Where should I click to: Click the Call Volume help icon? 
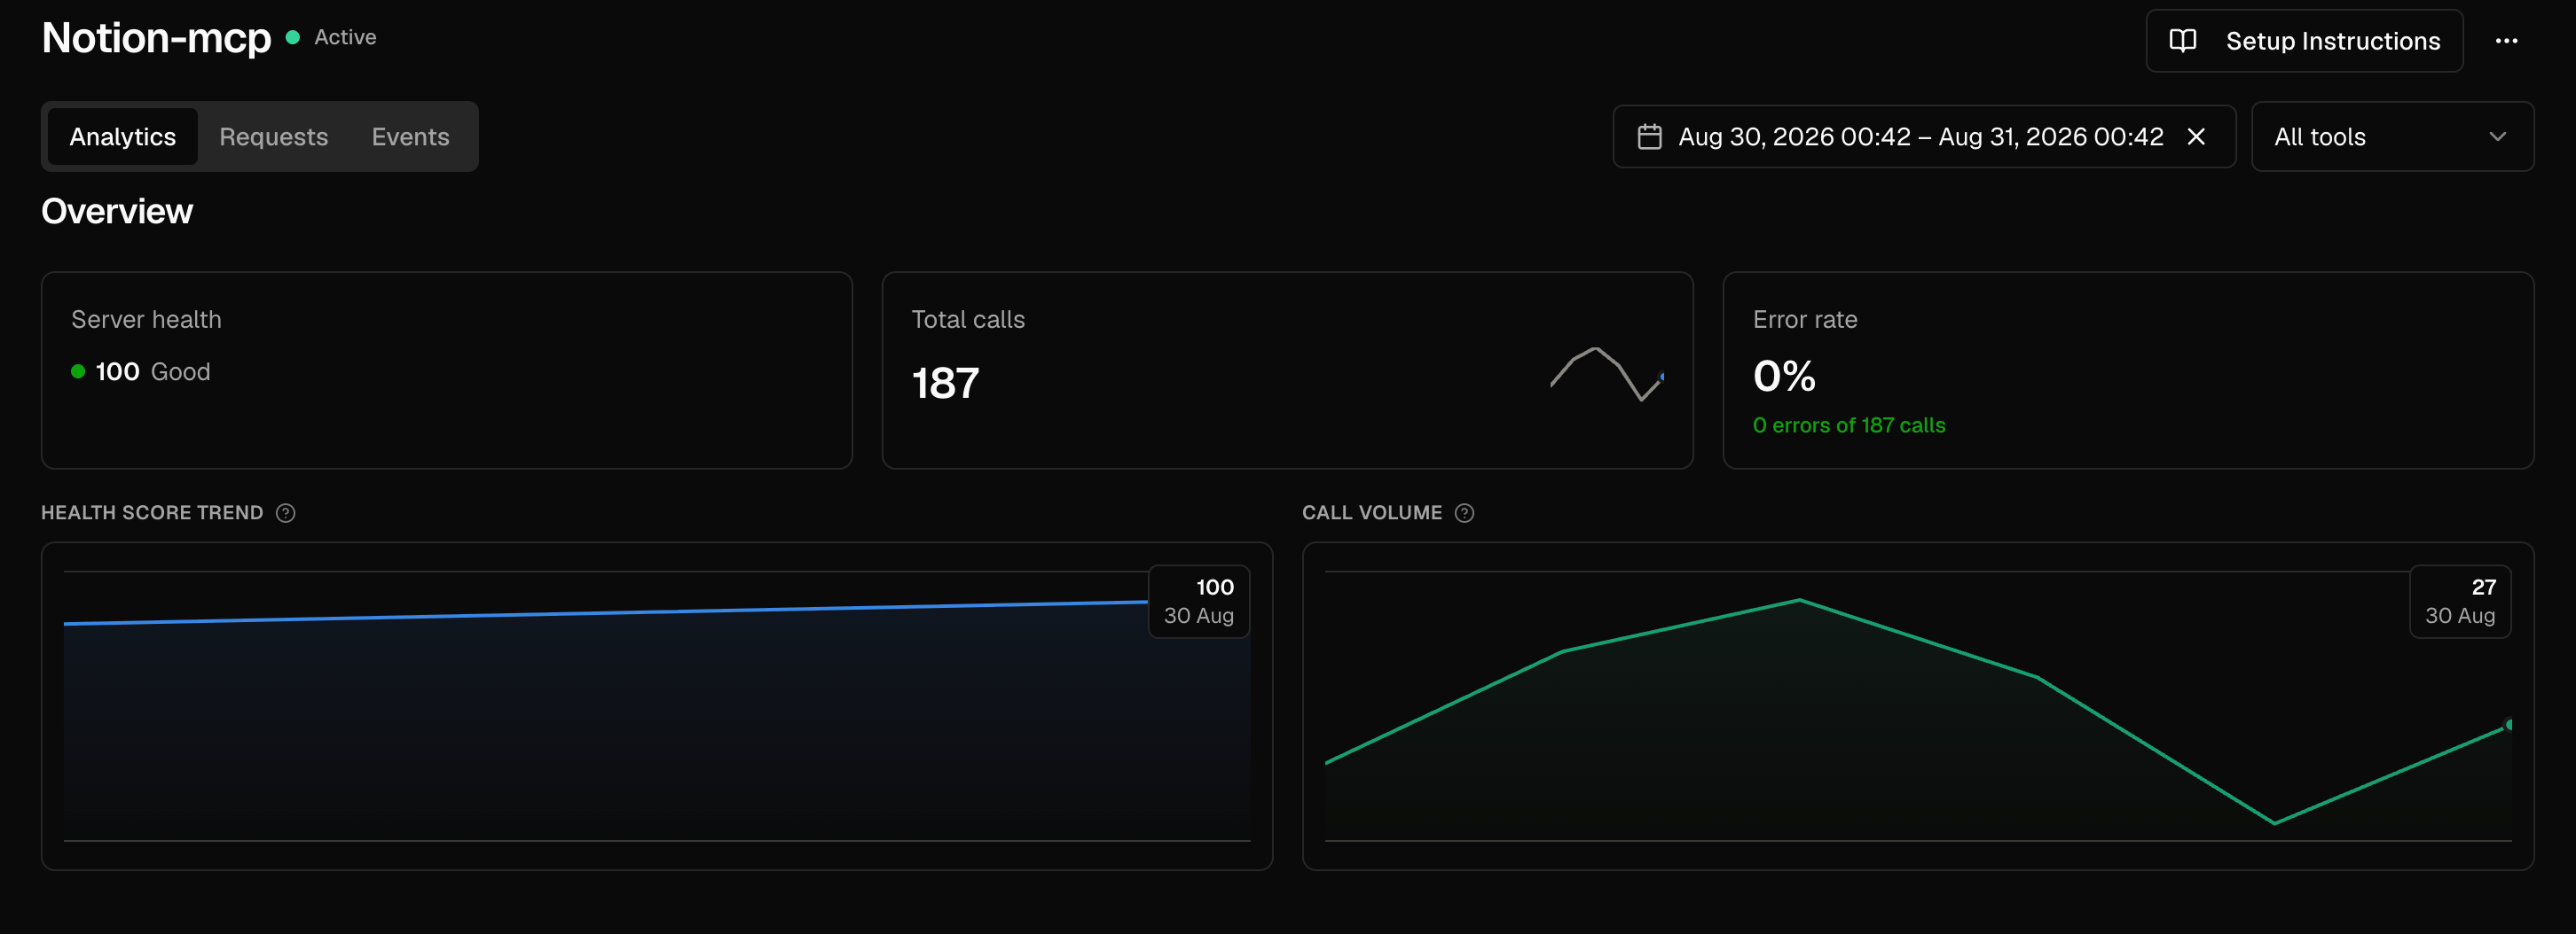[1464, 512]
